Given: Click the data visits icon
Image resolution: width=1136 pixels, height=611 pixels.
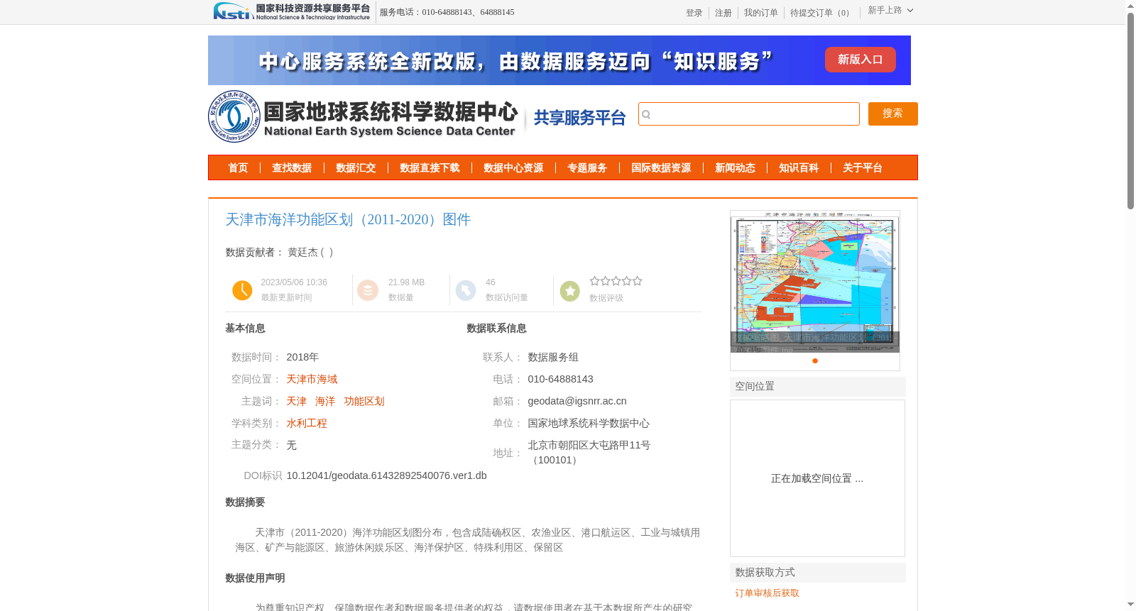Looking at the screenshot, I should pos(466,290).
